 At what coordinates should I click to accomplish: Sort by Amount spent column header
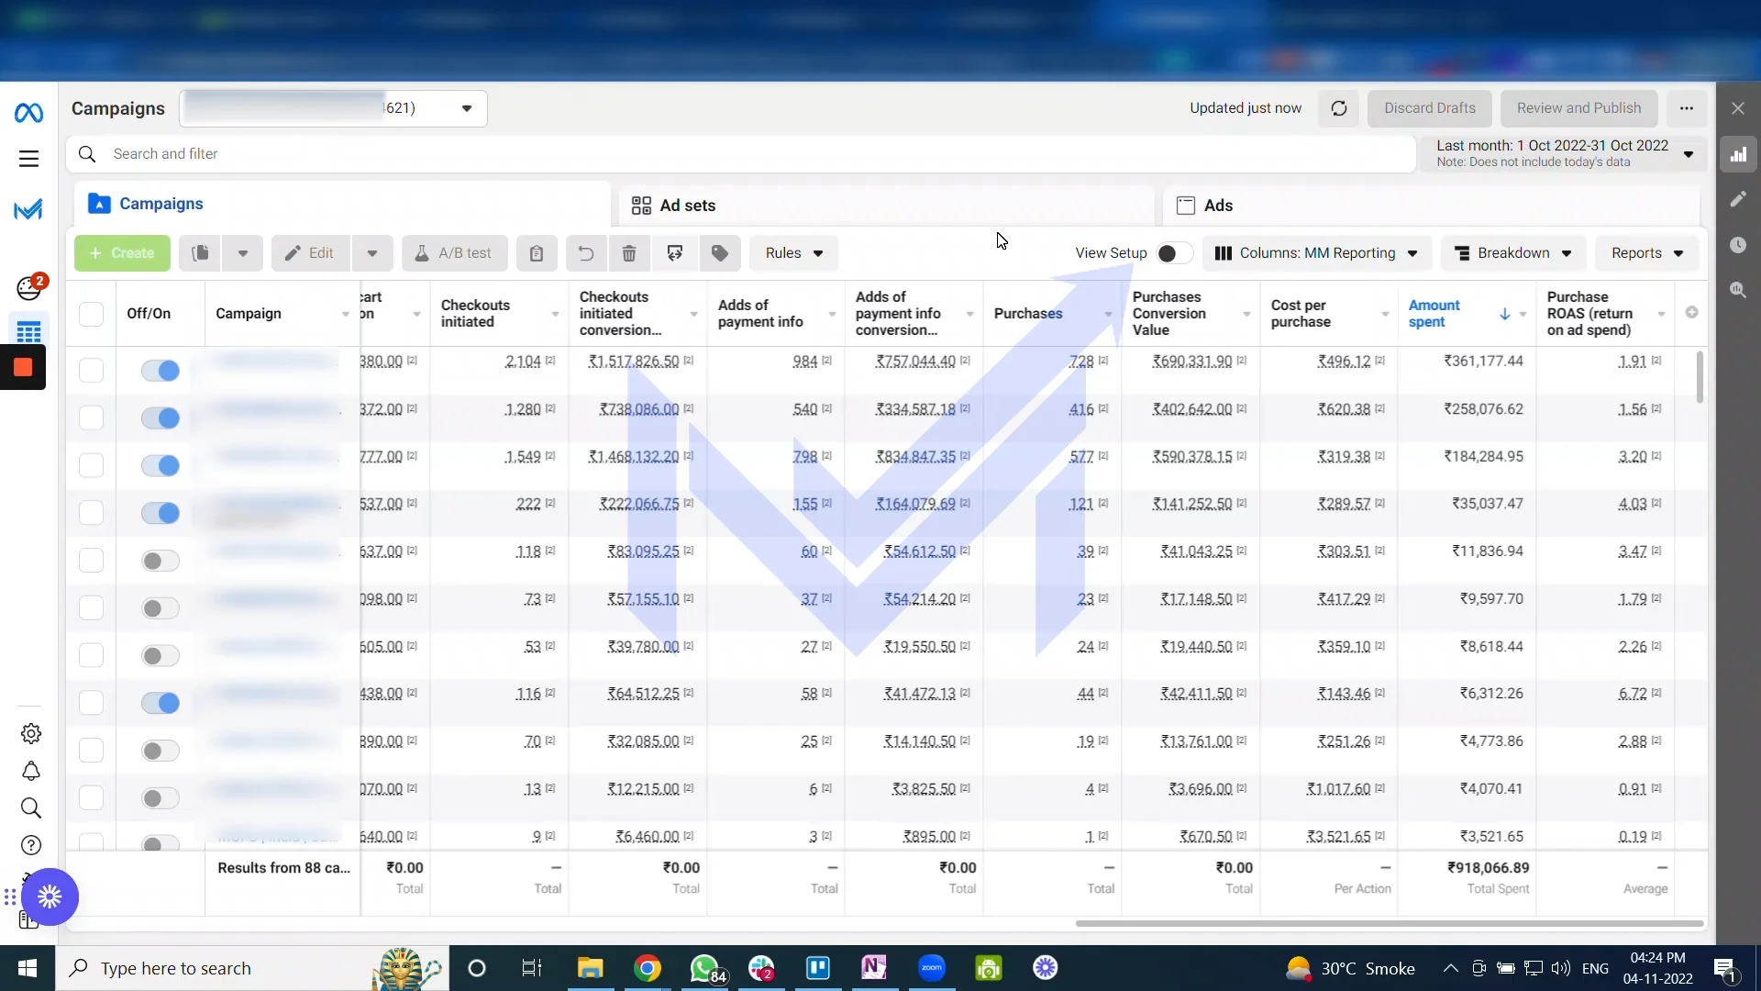pos(1434,314)
